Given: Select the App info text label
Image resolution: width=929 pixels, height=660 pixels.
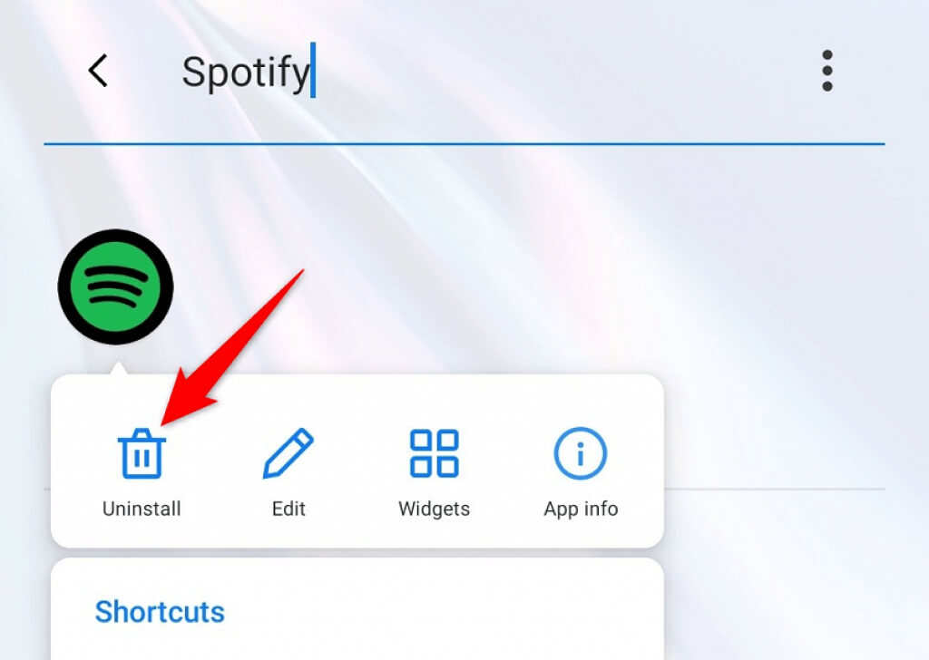Looking at the screenshot, I should point(581,510).
